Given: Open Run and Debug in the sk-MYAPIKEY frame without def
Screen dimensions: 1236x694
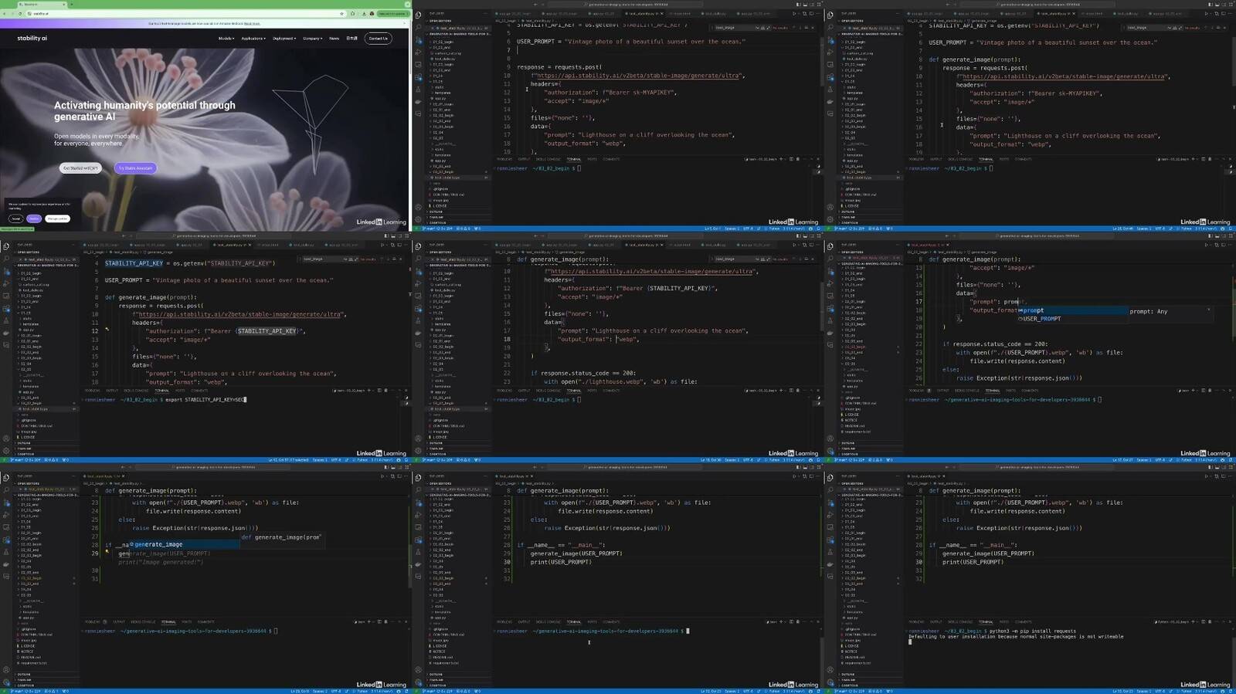Looking at the screenshot, I should coord(418,52).
